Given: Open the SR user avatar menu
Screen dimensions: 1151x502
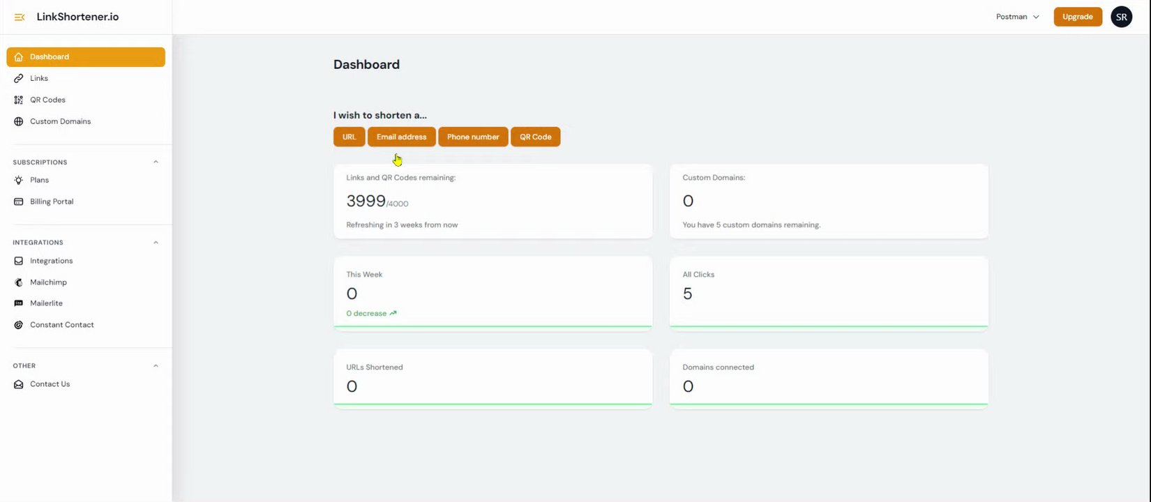Looking at the screenshot, I should [1121, 17].
